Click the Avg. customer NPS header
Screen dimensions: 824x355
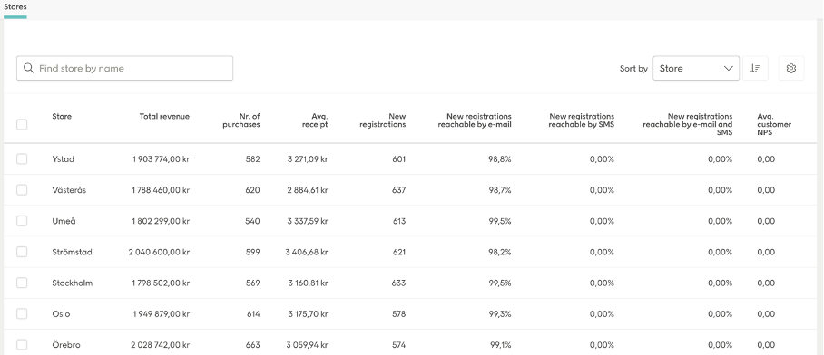click(x=774, y=125)
